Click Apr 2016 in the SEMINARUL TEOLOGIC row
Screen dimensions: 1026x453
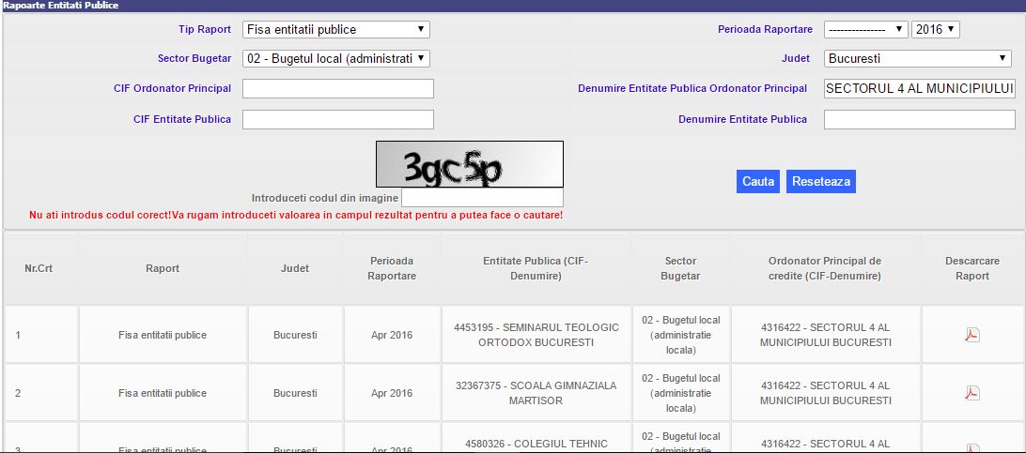tap(392, 335)
